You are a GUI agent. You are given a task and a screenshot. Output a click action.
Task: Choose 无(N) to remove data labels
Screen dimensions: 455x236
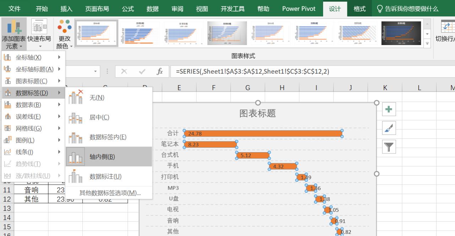point(109,98)
